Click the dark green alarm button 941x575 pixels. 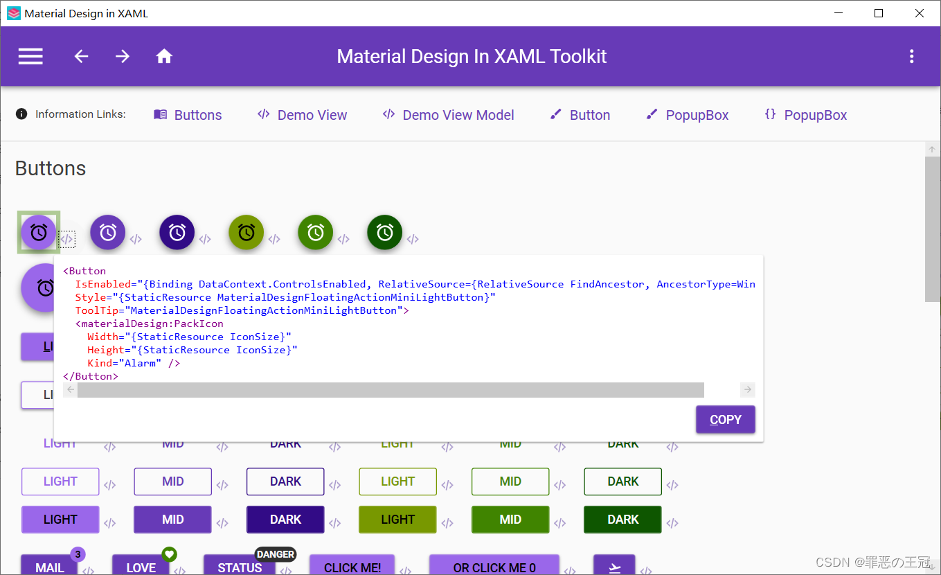pyautogui.click(x=385, y=232)
